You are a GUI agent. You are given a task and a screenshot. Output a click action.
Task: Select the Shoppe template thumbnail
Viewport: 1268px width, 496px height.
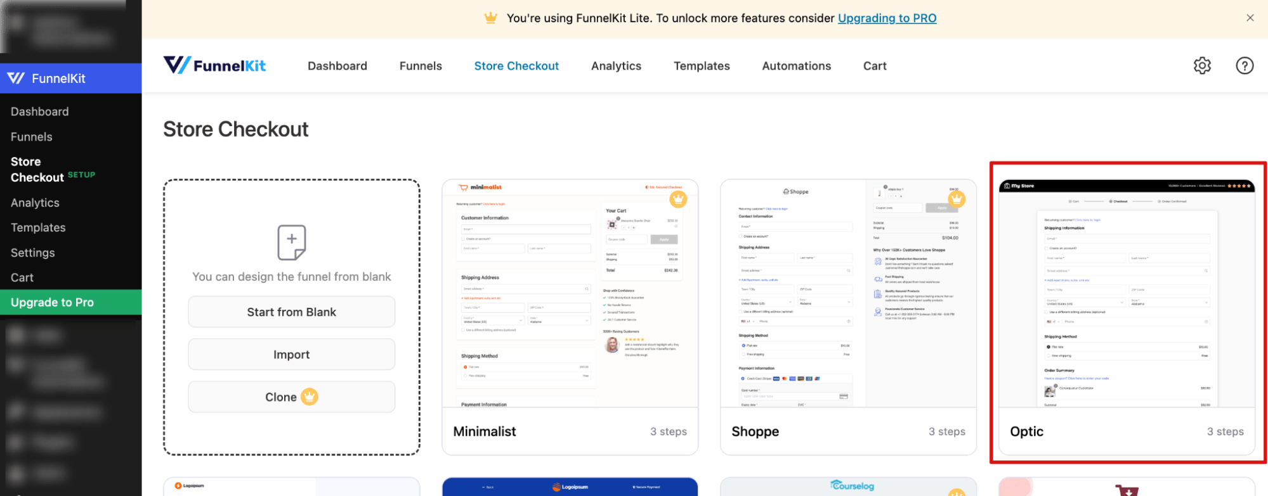848,293
